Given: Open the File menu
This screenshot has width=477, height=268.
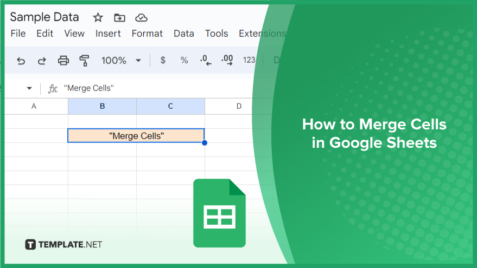Looking at the screenshot, I should [x=18, y=34].
